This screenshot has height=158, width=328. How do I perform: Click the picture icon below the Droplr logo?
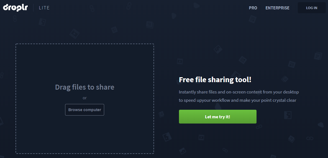(x=42, y=22)
